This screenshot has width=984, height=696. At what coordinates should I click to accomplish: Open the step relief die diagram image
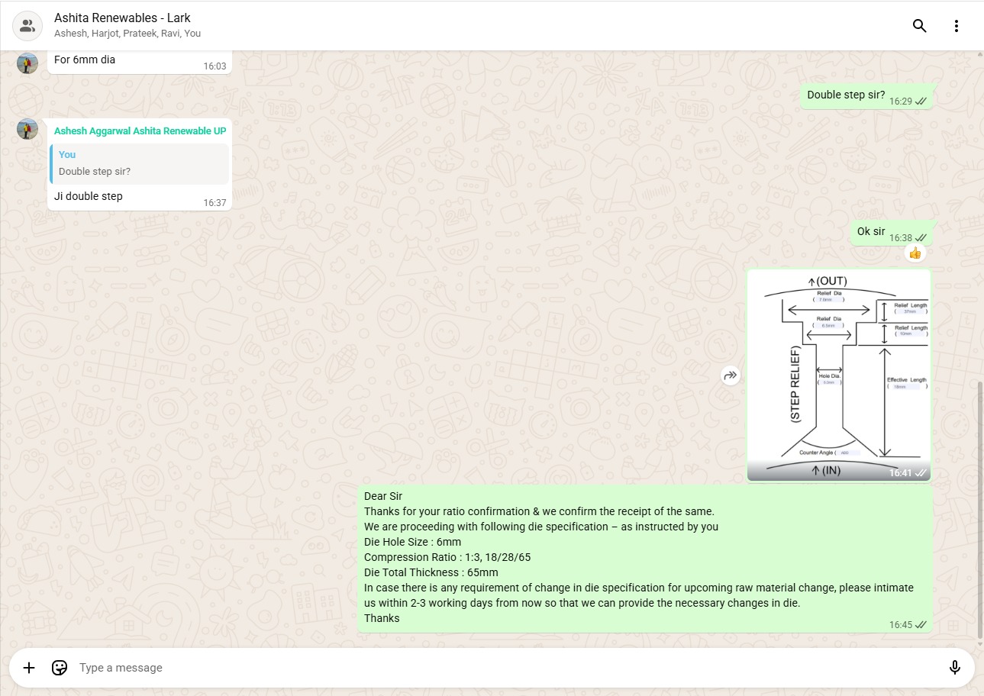click(x=838, y=374)
